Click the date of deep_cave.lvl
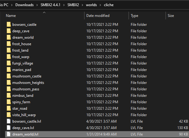Screen dimensions: 189x138 [x=101, y=128]
